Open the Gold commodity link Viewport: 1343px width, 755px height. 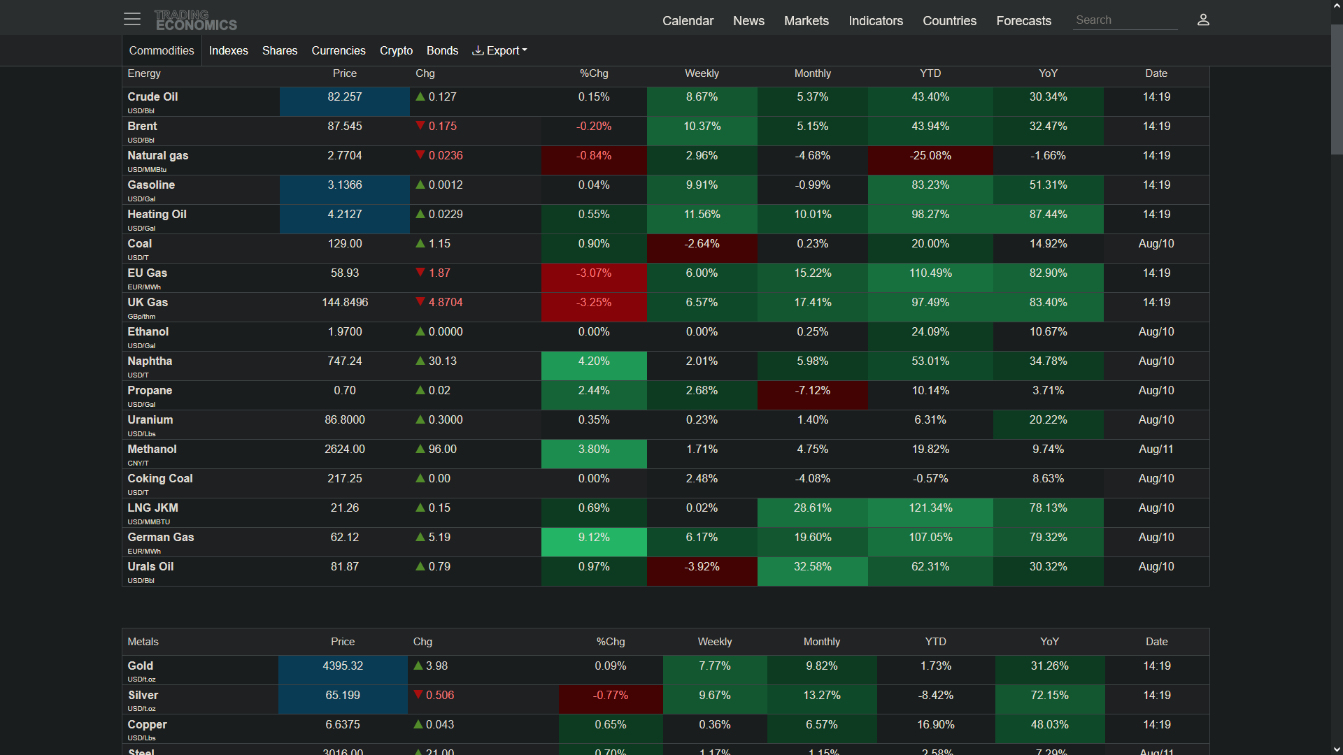point(141,666)
